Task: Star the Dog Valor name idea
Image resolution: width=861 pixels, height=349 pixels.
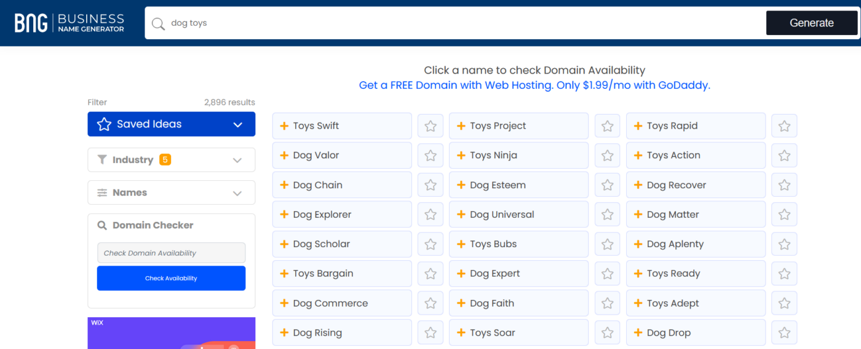Action: (430, 156)
